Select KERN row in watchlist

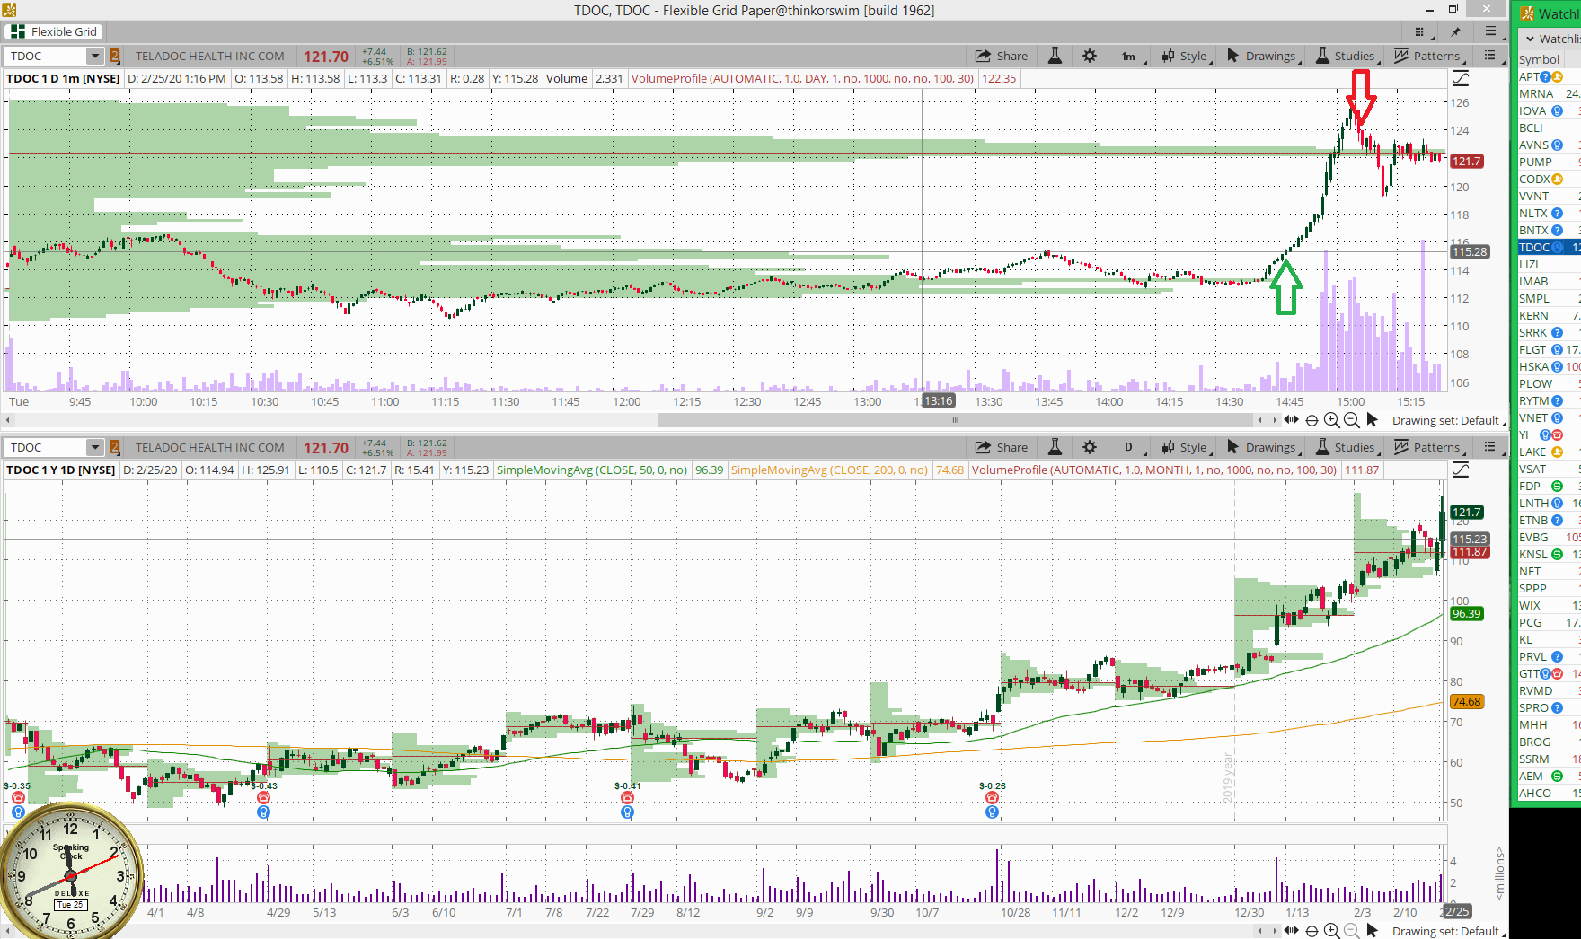tap(1549, 316)
